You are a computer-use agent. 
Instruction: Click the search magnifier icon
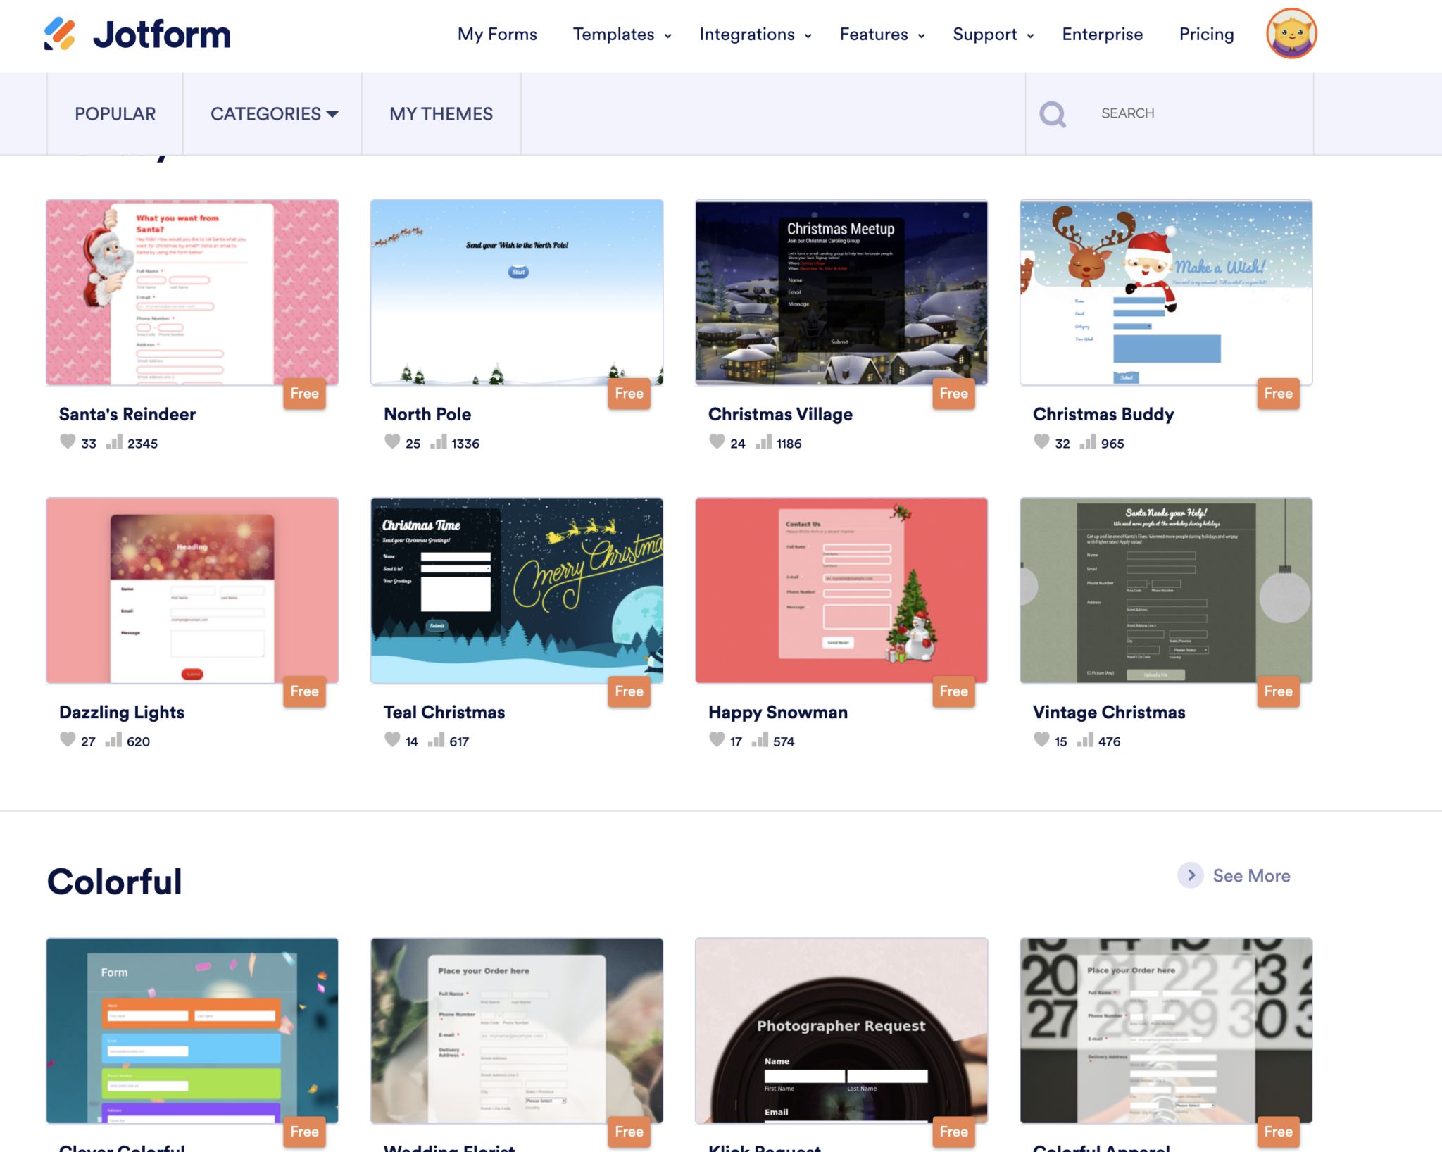(1052, 113)
